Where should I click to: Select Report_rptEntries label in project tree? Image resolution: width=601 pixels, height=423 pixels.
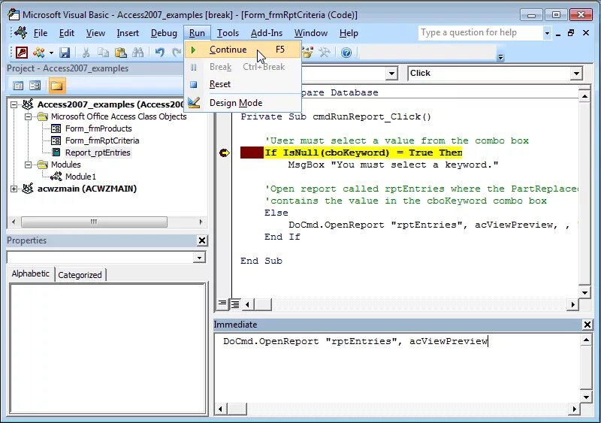coord(98,153)
